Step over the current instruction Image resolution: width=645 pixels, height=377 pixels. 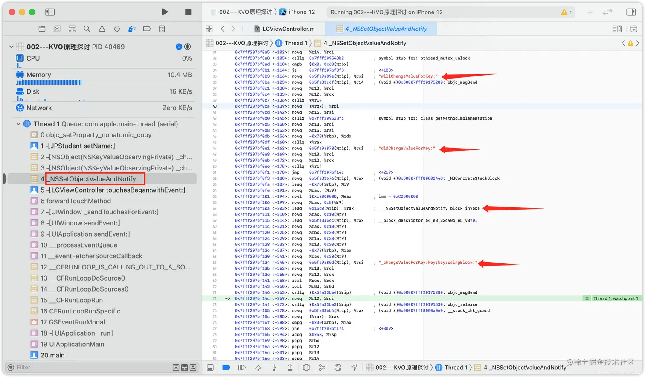[258, 368]
